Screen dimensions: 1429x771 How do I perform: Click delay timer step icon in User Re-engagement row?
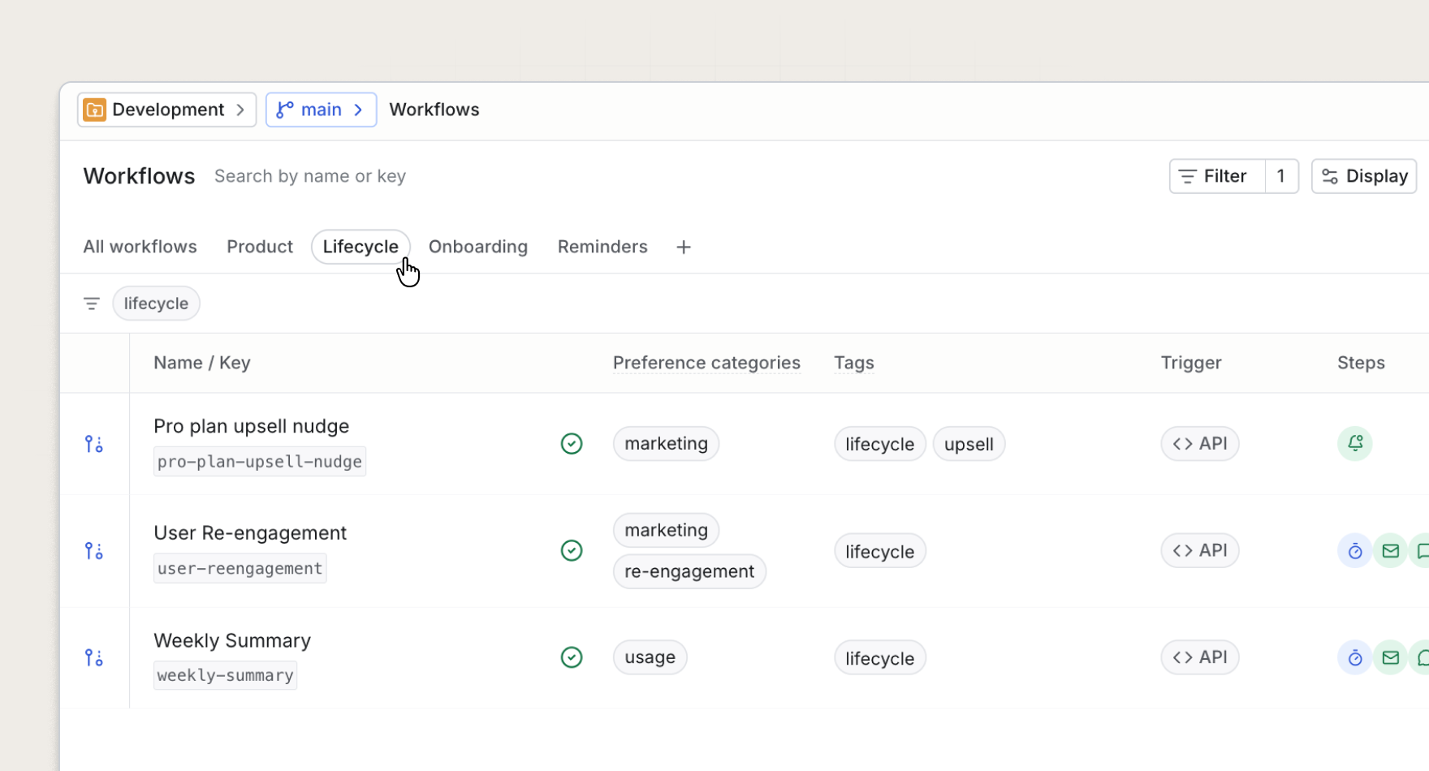[x=1355, y=551]
